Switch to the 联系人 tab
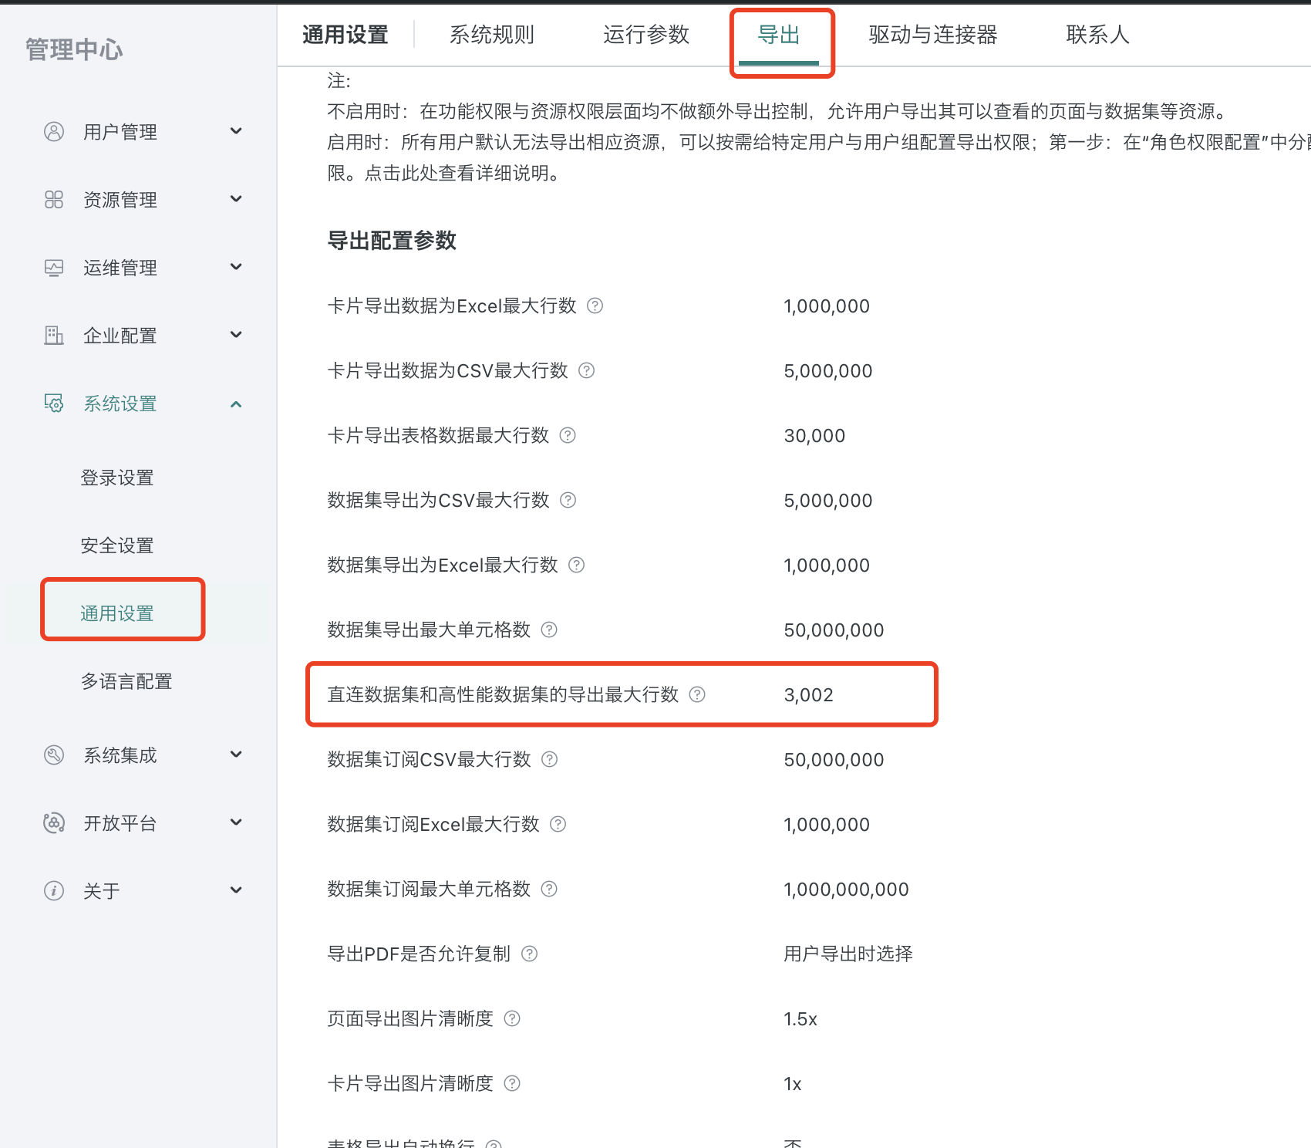This screenshot has height=1148, width=1311. coord(1097,35)
